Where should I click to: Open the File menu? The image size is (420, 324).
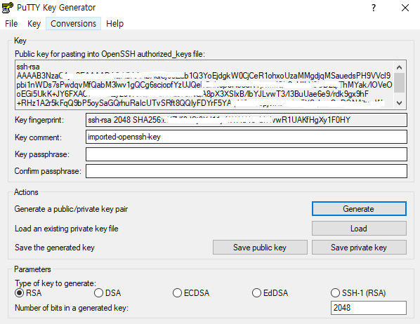point(11,24)
